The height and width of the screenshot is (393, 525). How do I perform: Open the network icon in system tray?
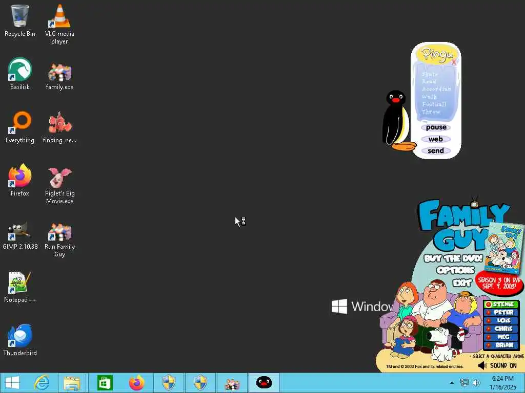[x=465, y=383]
